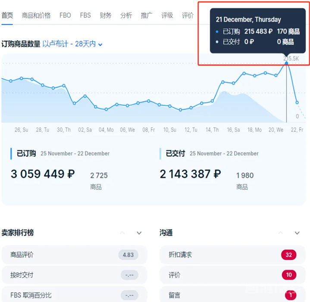The width and height of the screenshot is (310, 302).
Task: Click the 1 980 商品 count
Action: point(245,181)
